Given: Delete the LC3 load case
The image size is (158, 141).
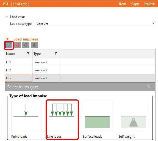Looking at the screenshot, I should pyautogui.click(x=149, y=4).
